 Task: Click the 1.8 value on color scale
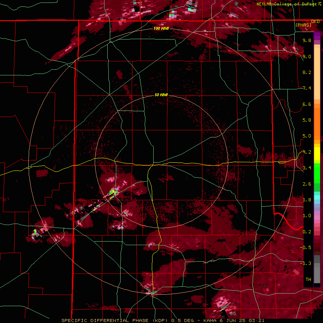point(307,200)
